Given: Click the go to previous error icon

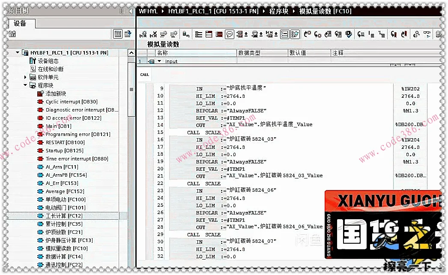Looking at the screenshot, I should click(x=318, y=34).
